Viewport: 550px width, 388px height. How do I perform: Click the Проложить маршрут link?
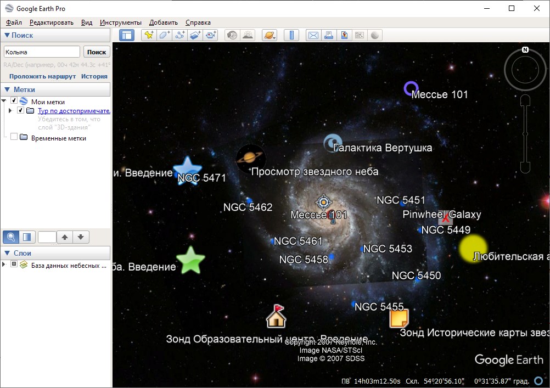coord(42,76)
